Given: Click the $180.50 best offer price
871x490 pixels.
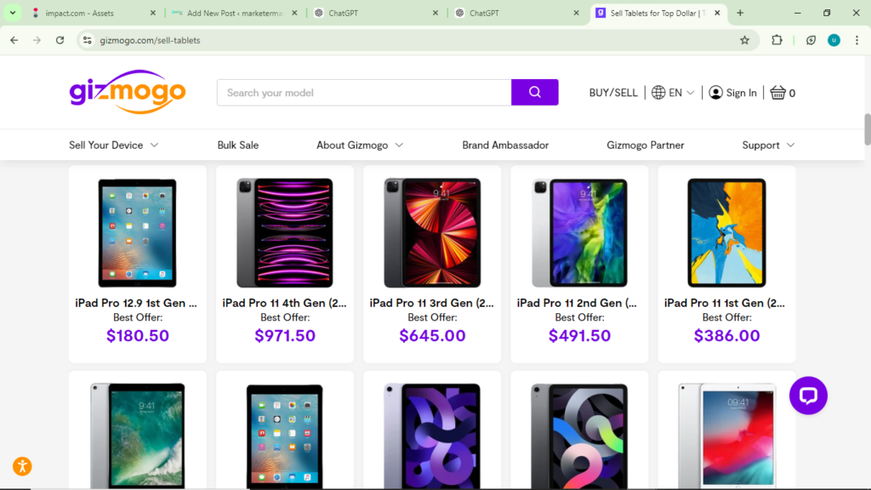Looking at the screenshot, I should 138,335.
